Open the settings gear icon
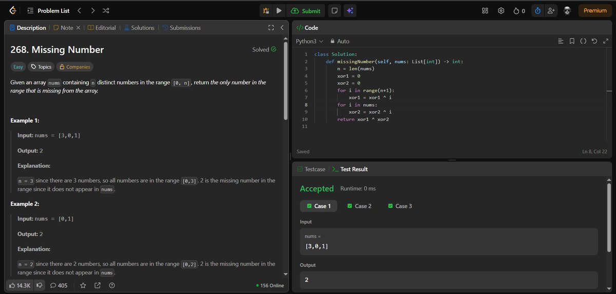The height and width of the screenshot is (294, 616). [x=502, y=11]
